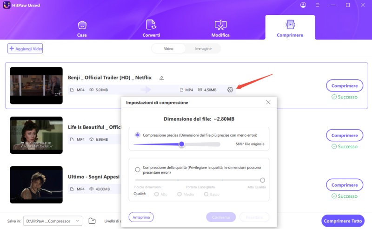The width and height of the screenshot is (372, 229).
Task: Click the Resettare button
Action: point(254,217)
